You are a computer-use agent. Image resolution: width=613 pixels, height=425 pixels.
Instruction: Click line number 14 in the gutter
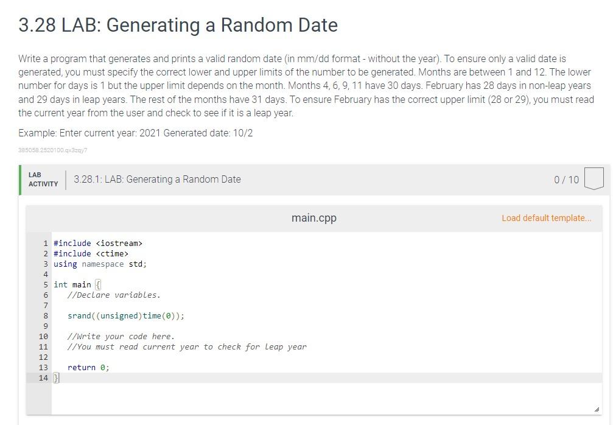coord(43,378)
